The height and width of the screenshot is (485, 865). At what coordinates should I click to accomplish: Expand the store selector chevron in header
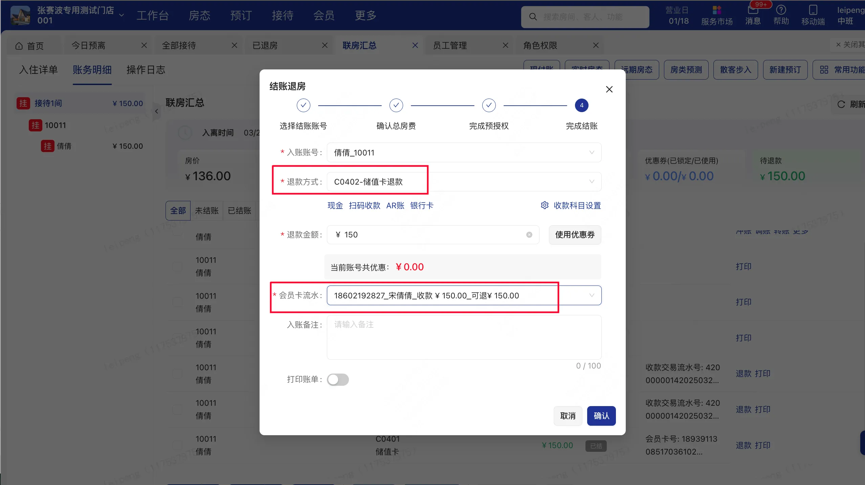[x=121, y=15]
